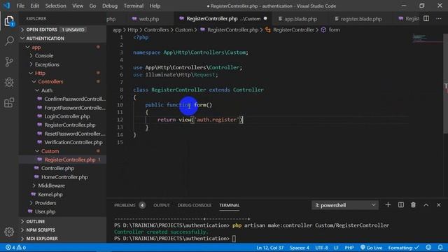
Task: Open Kernel.php file
Action: [x=62, y=195]
